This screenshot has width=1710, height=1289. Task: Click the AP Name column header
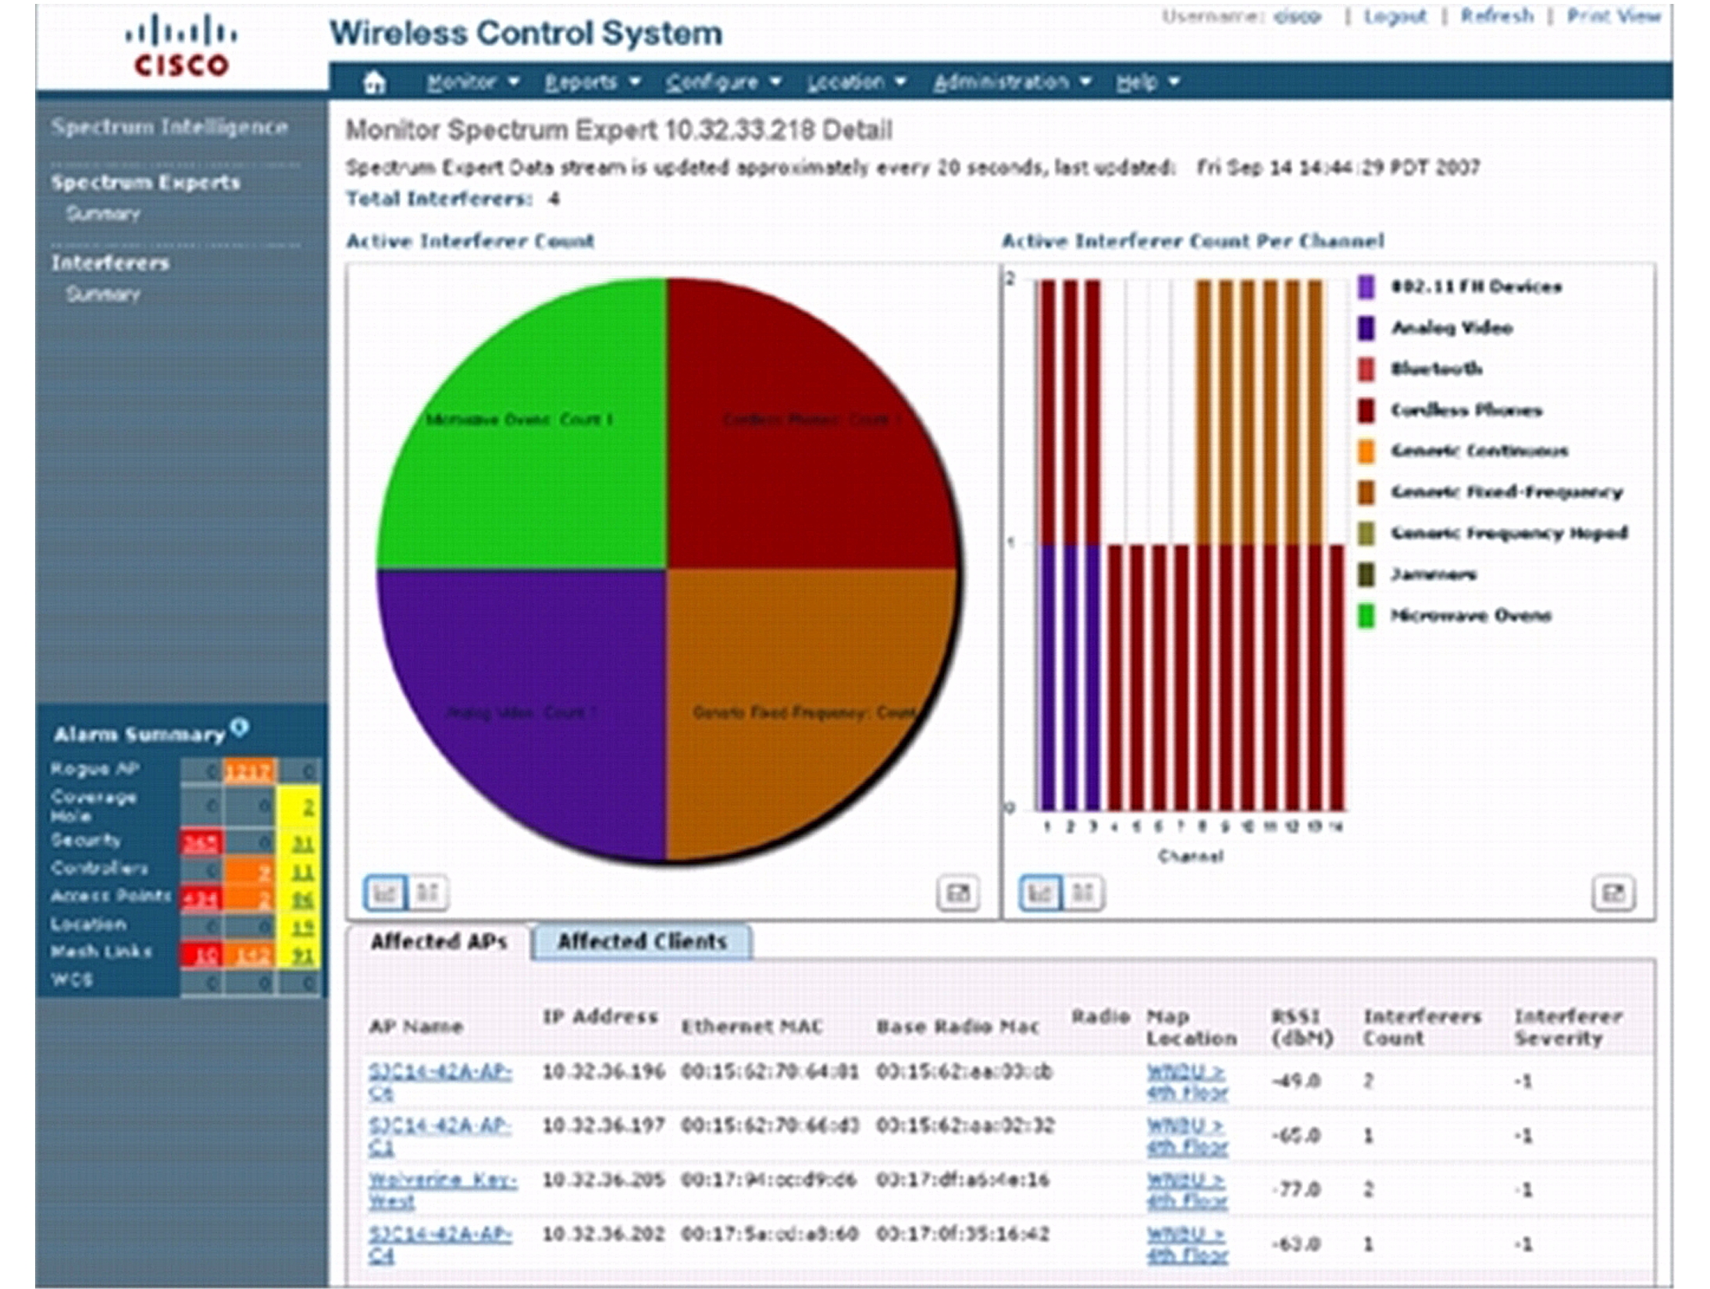416,1027
